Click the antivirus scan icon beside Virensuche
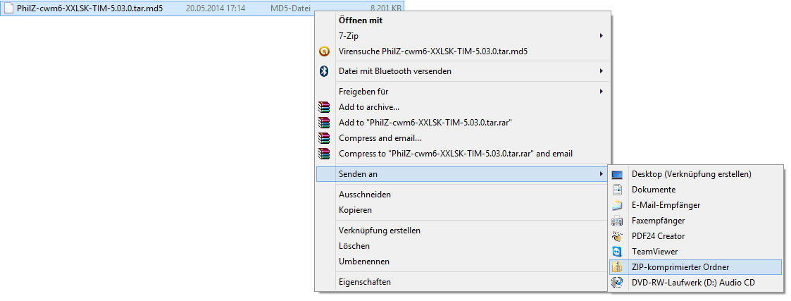 pos(325,51)
